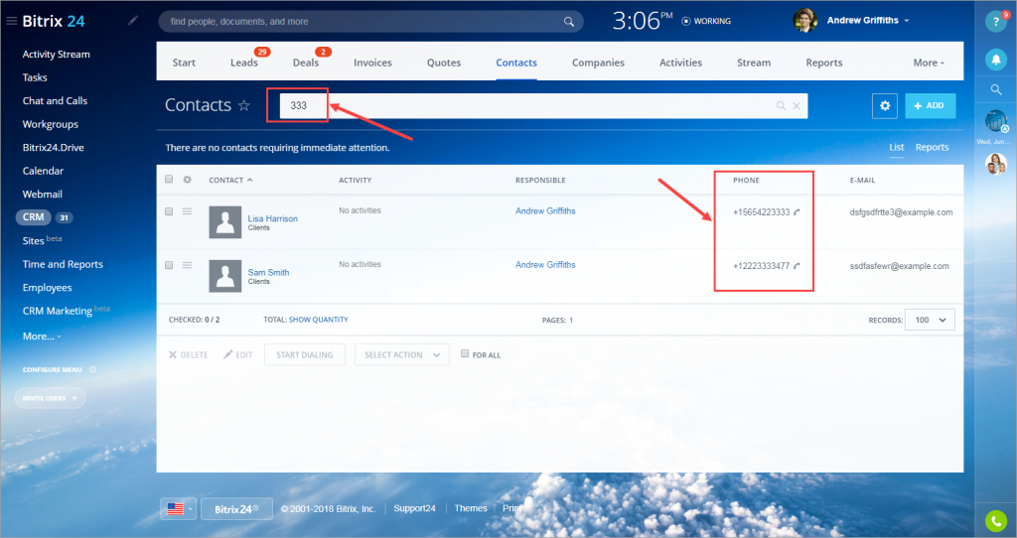Screen dimensions: 1017x538
Task: Open Calendar in the sidebar
Action: 43,171
